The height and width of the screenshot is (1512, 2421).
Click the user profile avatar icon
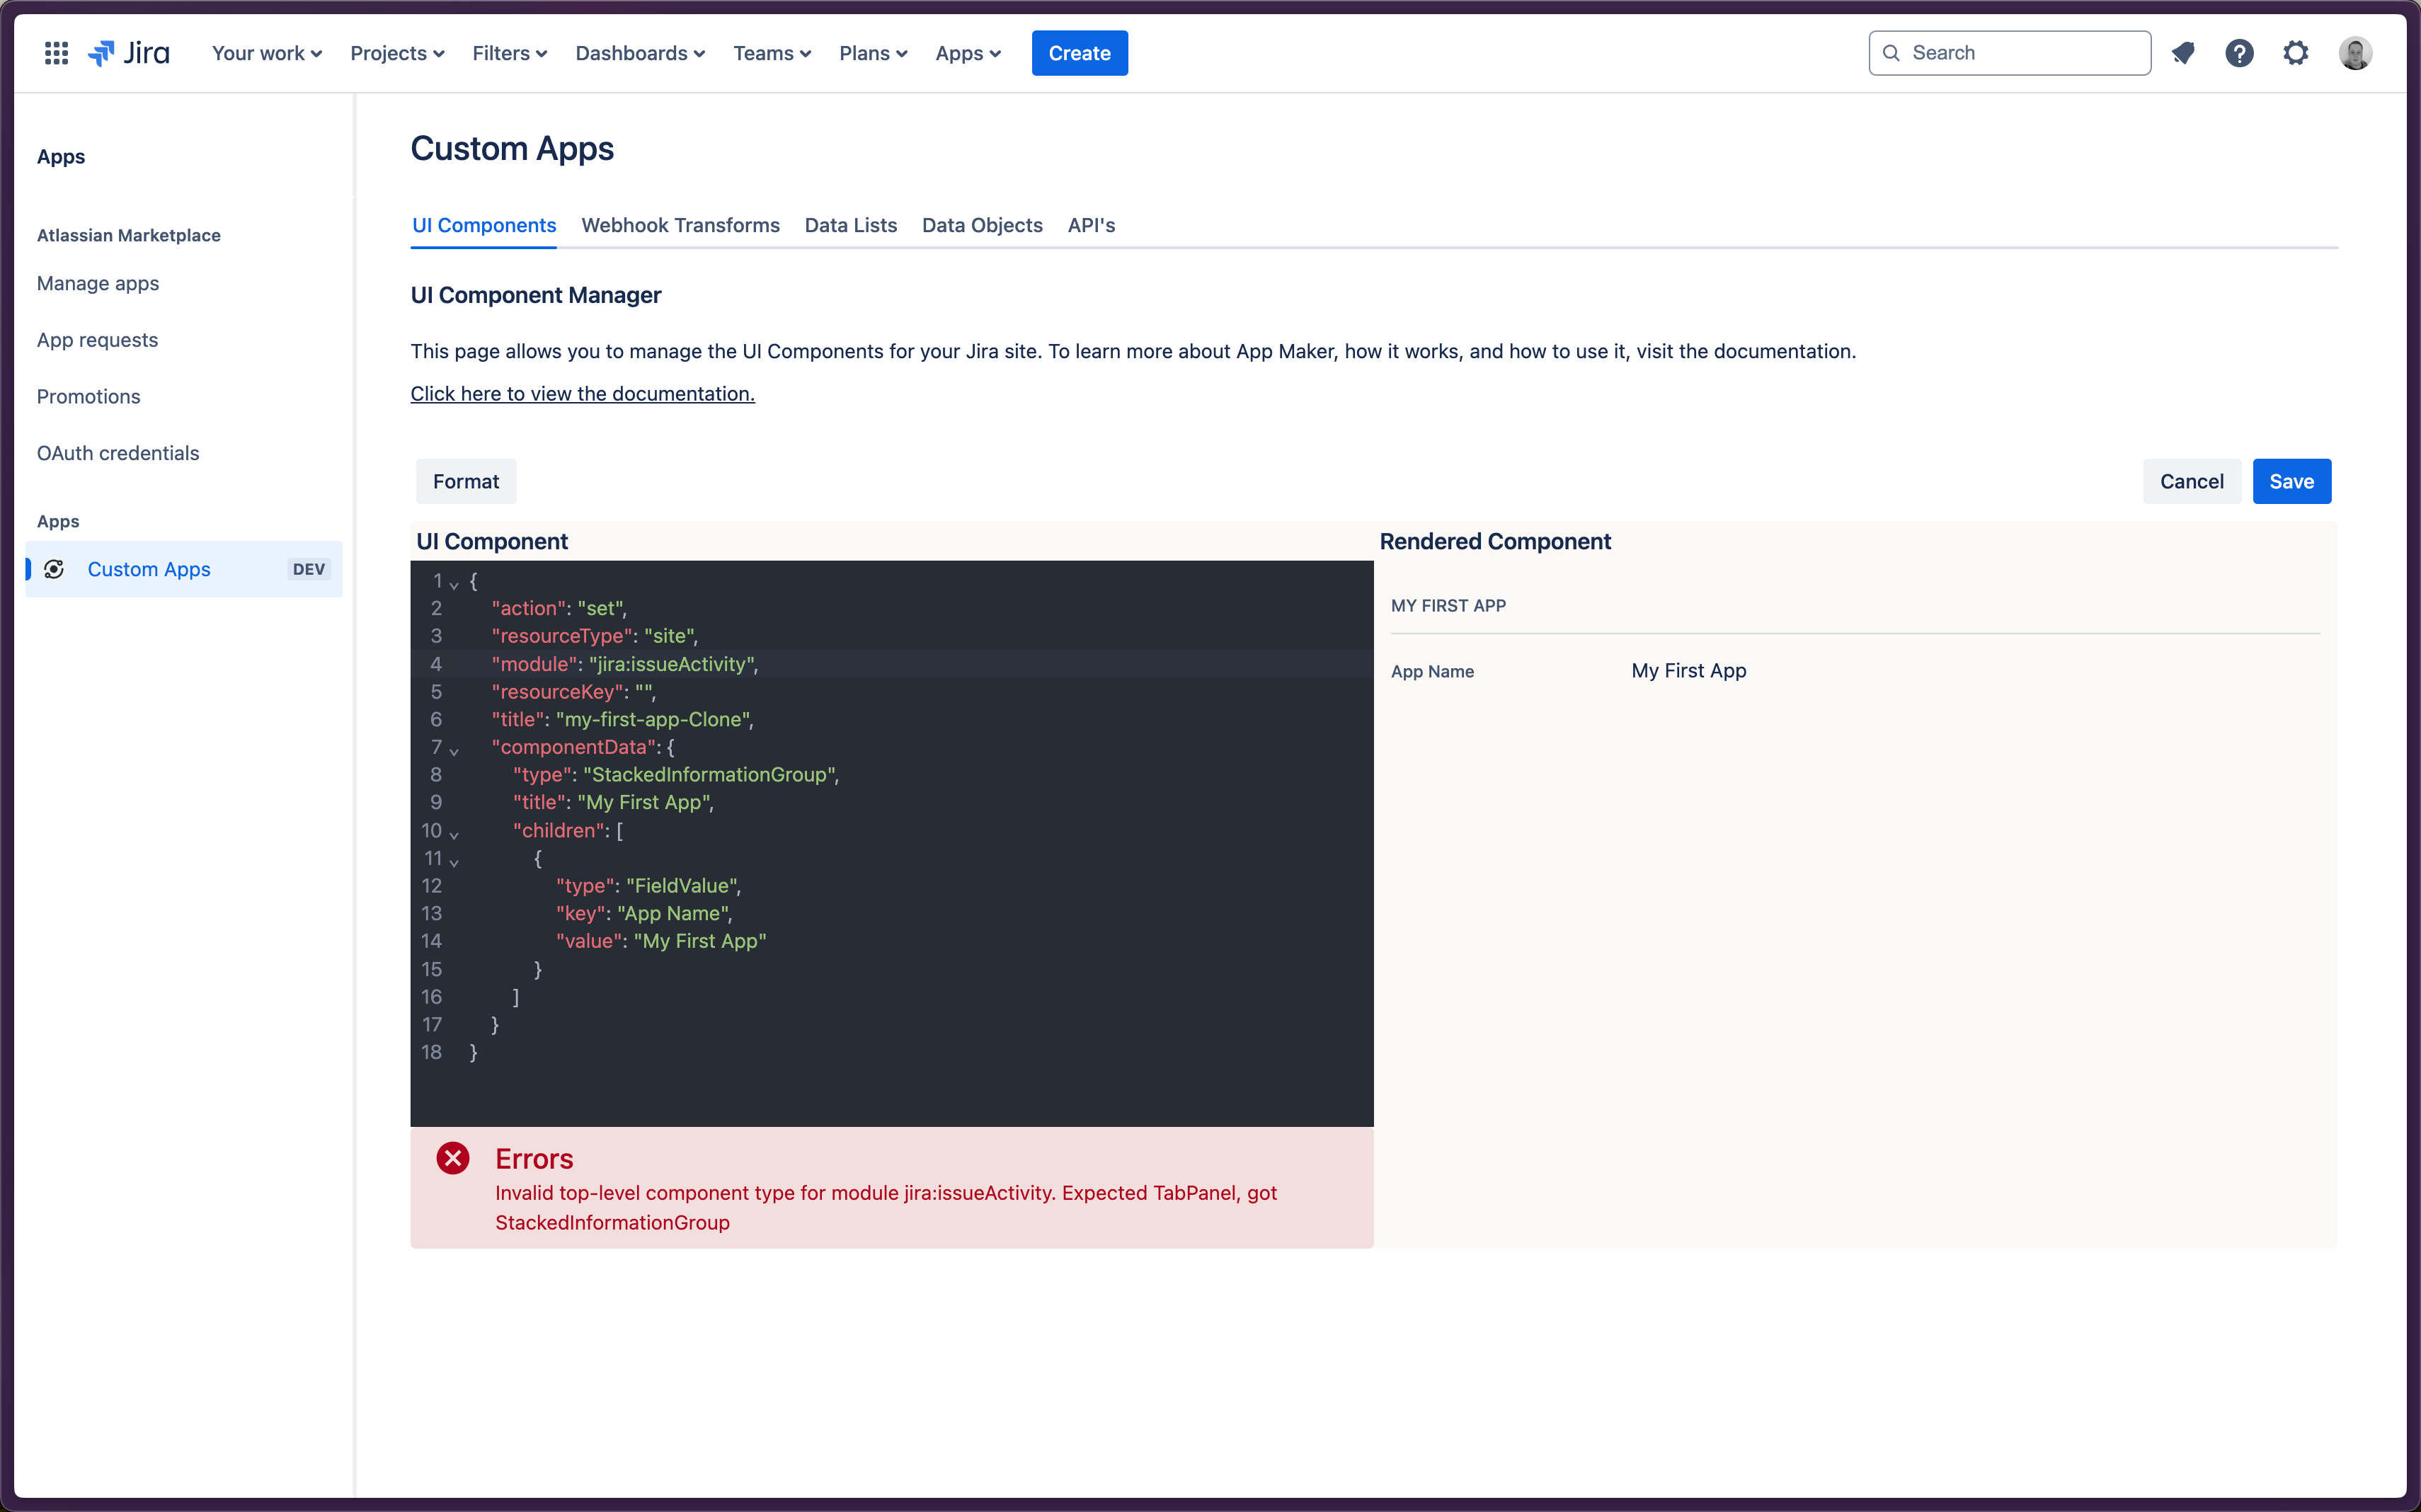pyautogui.click(x=2355, y=52)
